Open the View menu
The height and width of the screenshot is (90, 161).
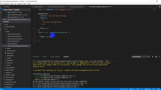click(12, 4)
